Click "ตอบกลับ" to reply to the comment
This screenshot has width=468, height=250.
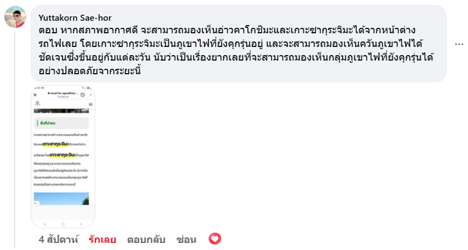pyautogui.click(x=146, y=239)
